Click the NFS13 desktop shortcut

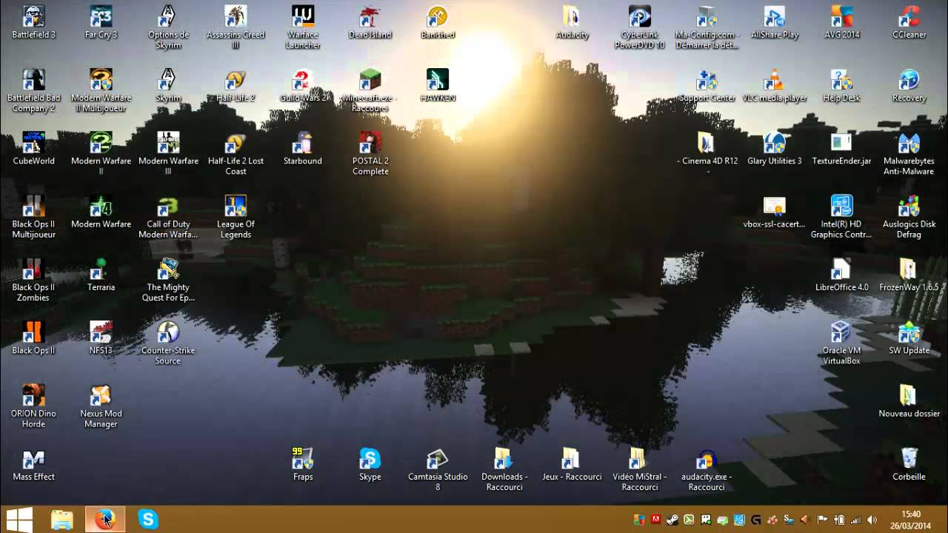101,332
